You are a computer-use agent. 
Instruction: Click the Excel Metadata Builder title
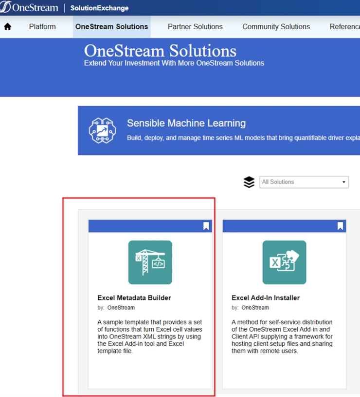[134, 298]
